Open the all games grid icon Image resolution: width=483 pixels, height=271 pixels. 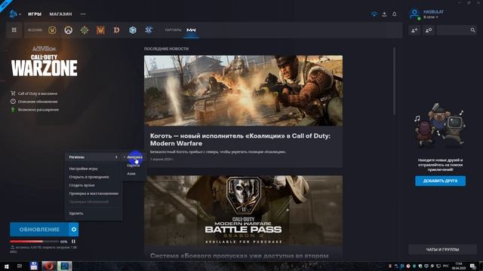14,30
